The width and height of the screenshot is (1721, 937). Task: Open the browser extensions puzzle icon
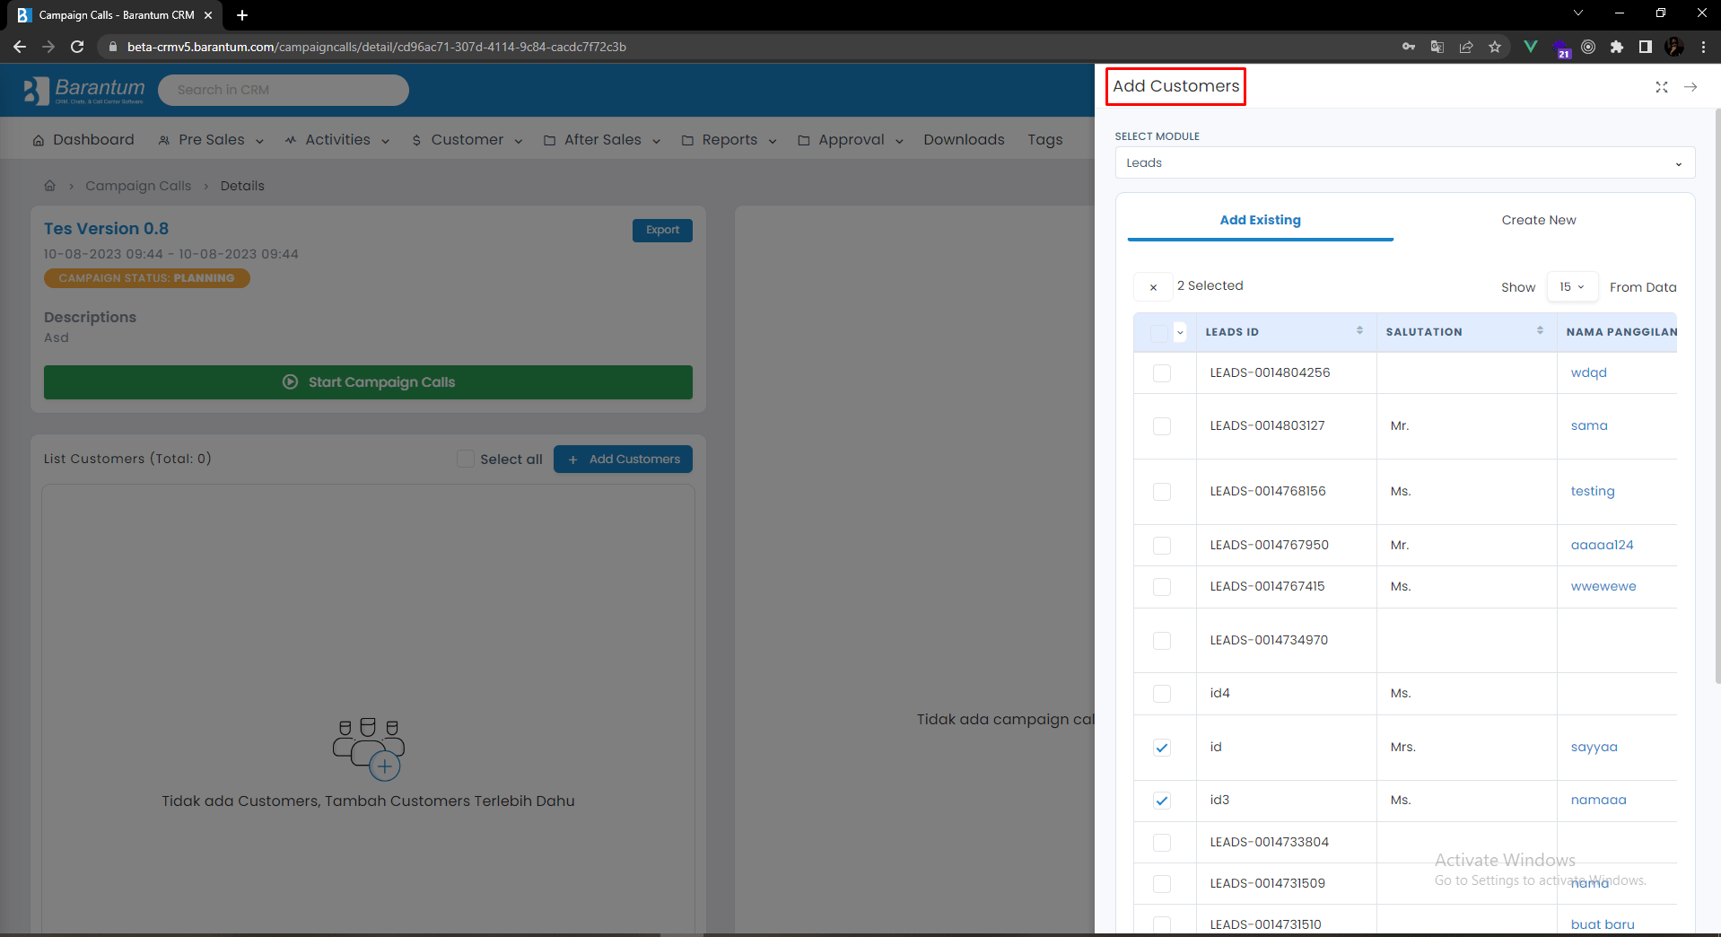point(1617,47)
